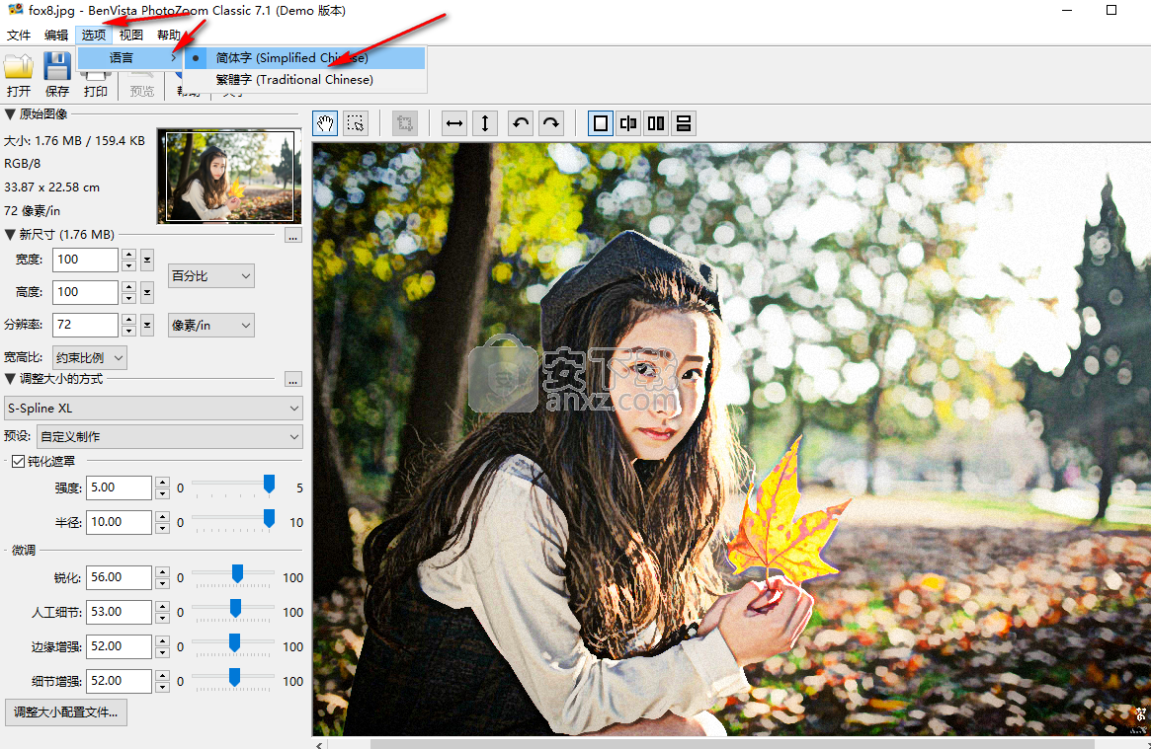Click the 高度 height input field
Viewport: 1151px width, 749px height.
coord(85,292)
